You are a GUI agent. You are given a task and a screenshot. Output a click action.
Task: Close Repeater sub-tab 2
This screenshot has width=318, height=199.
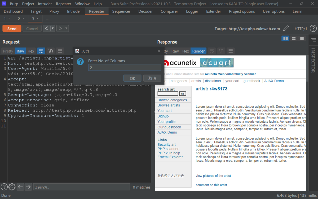[x=23, y=19]
